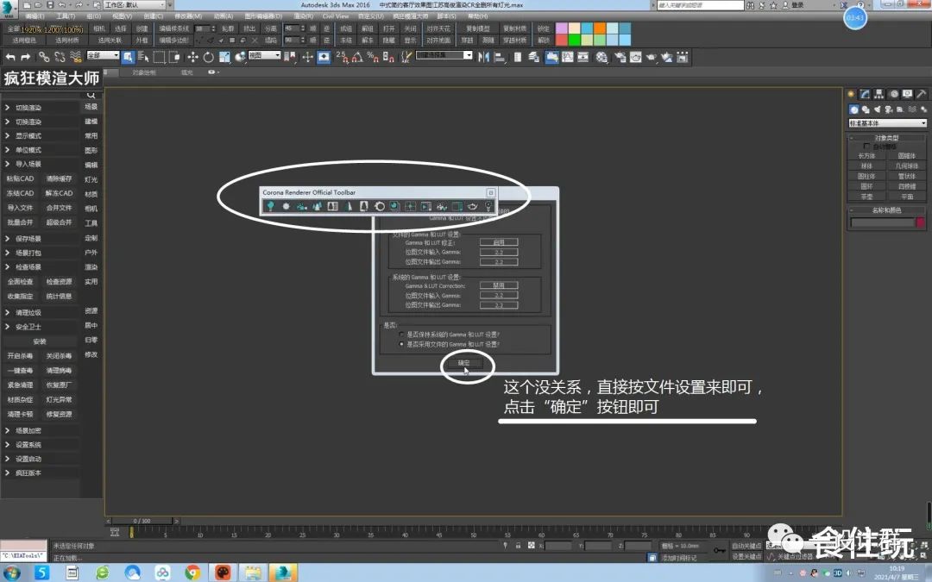This screenshot has height=582, width=932.
Task: Open Select by Name list icon
Action: (143, 57)
